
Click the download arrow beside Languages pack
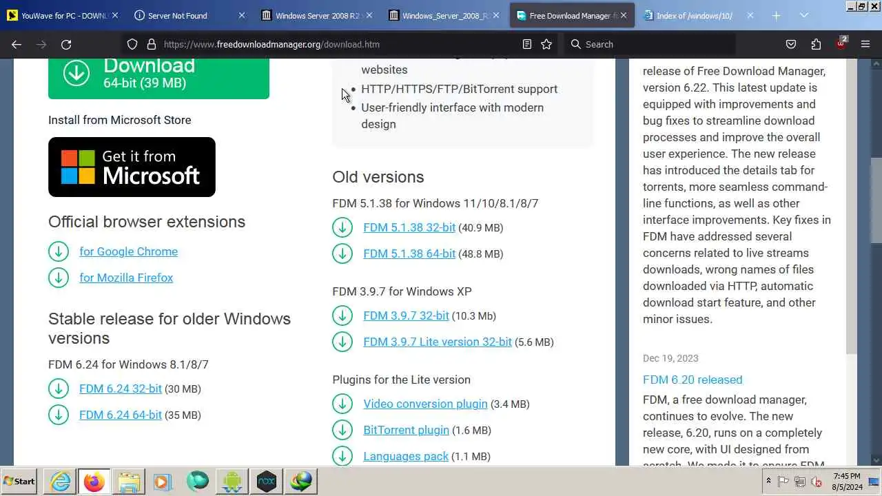pos(342,456)
